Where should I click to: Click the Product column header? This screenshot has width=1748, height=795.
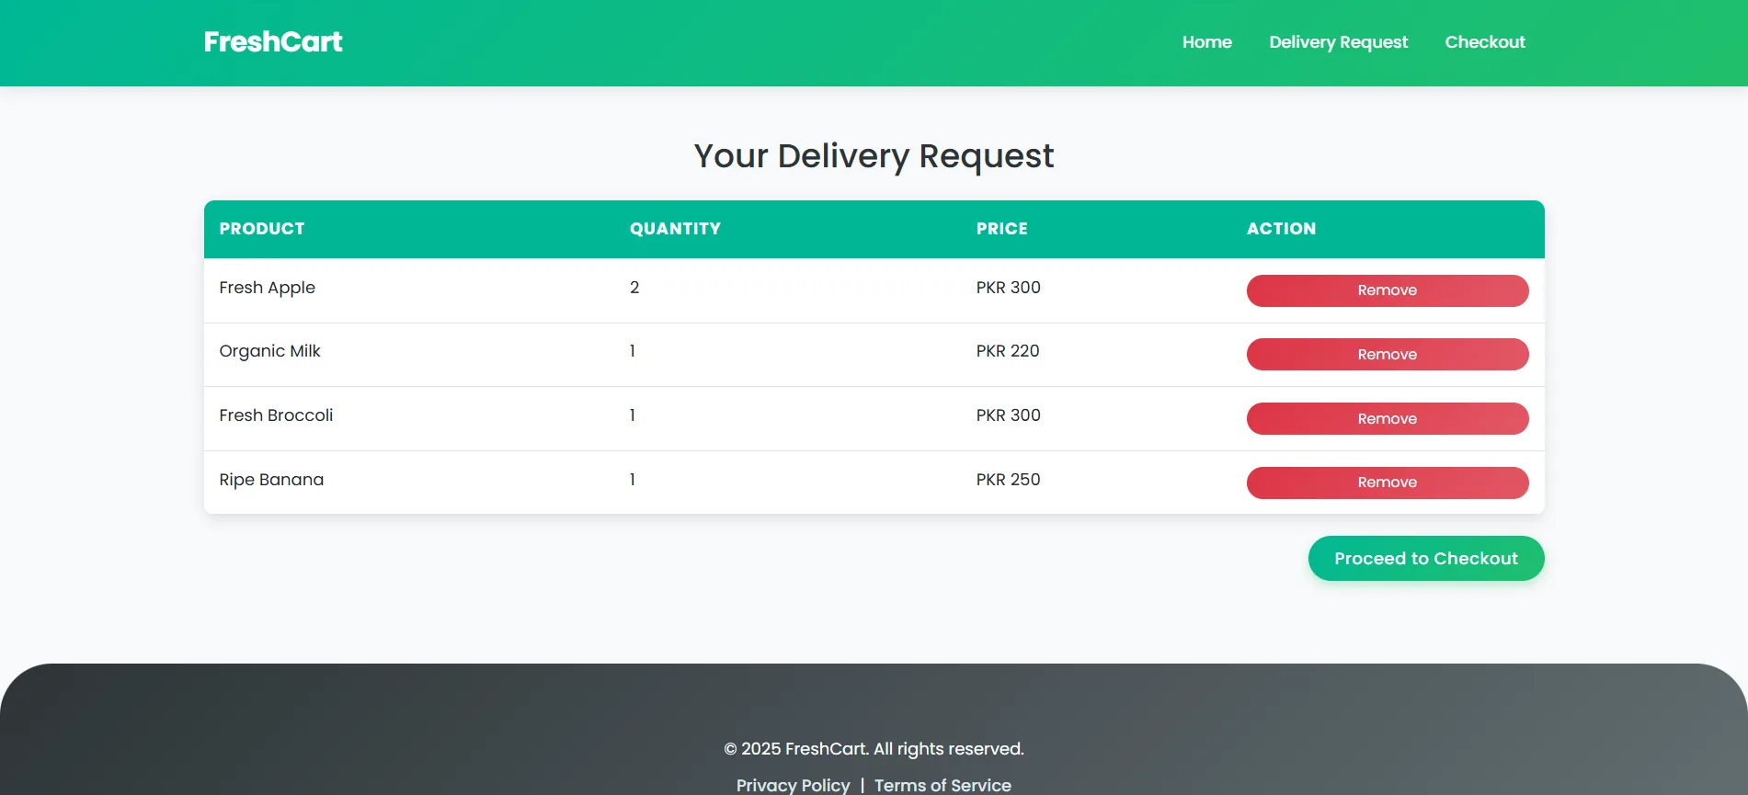262,229
